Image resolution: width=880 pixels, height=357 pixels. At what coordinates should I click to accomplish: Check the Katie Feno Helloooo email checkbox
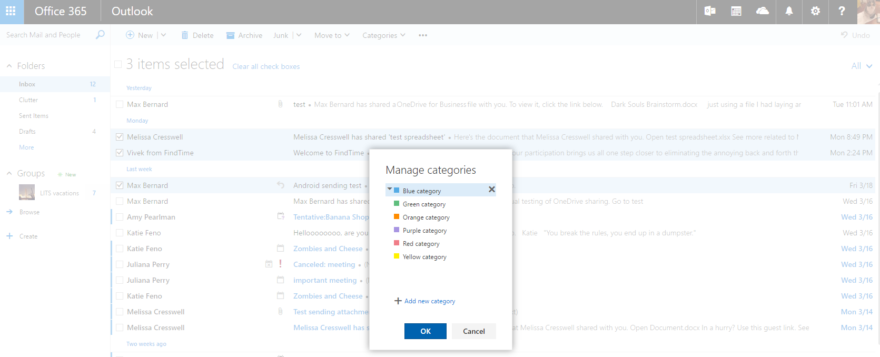pos(120,233)
